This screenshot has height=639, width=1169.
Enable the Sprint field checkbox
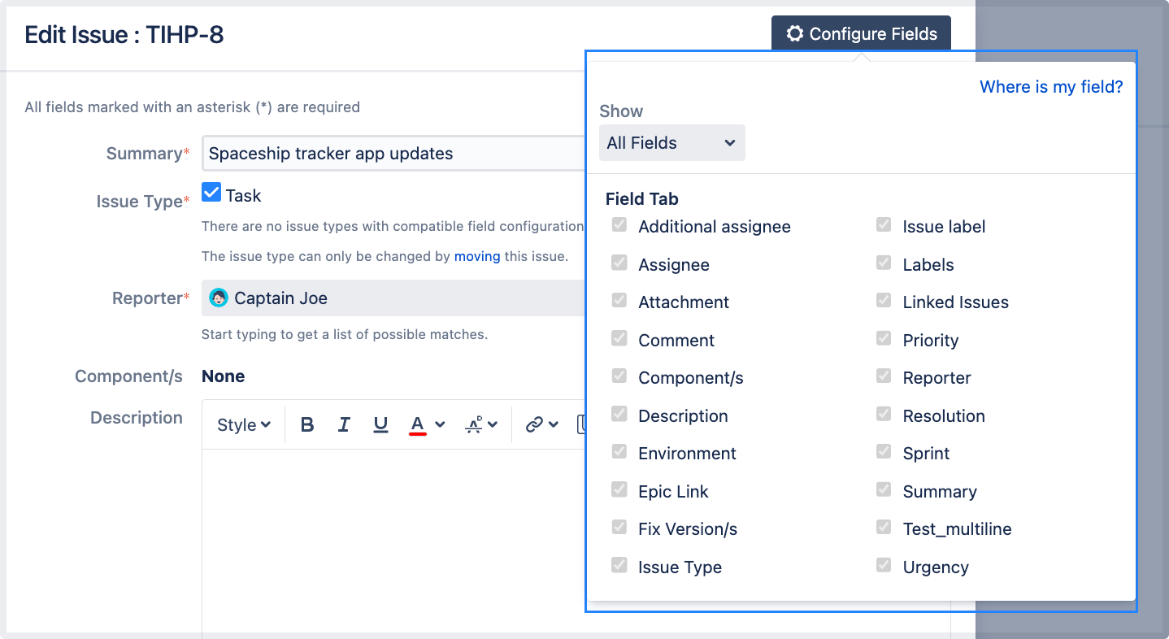(x=884, y=453)
